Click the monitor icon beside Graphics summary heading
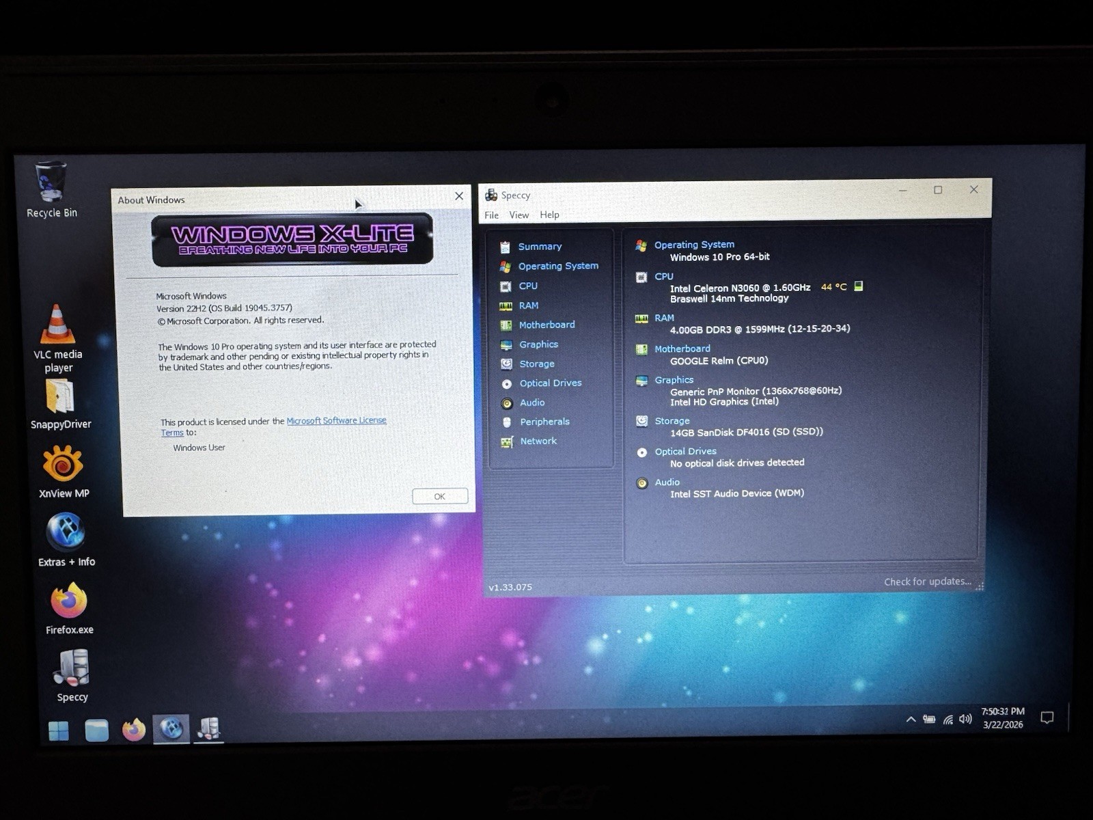 coord(641,381)
